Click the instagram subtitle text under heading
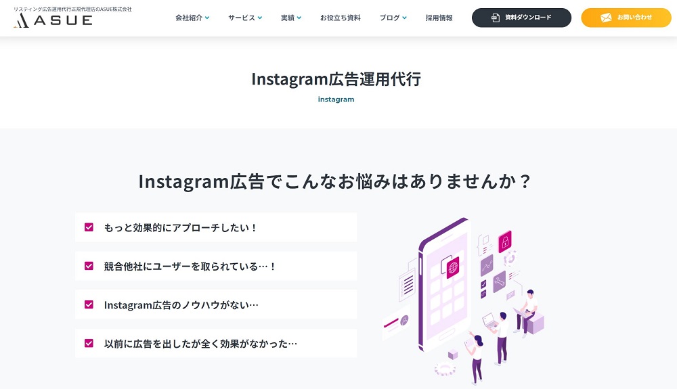 [x=336, y=99]
